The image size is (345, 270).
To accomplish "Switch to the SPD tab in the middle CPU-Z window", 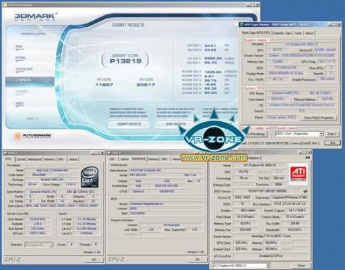I will [x=164, y=159].
